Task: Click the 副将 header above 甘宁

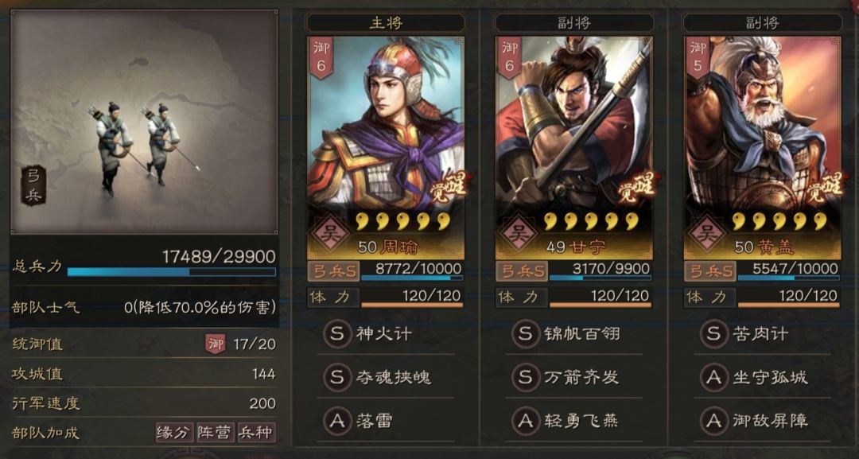Action: [x=574, y=23]
